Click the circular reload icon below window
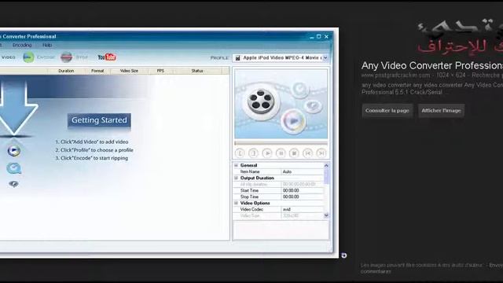The width and height of the screenshot is (503, 283). coord(344,255)
